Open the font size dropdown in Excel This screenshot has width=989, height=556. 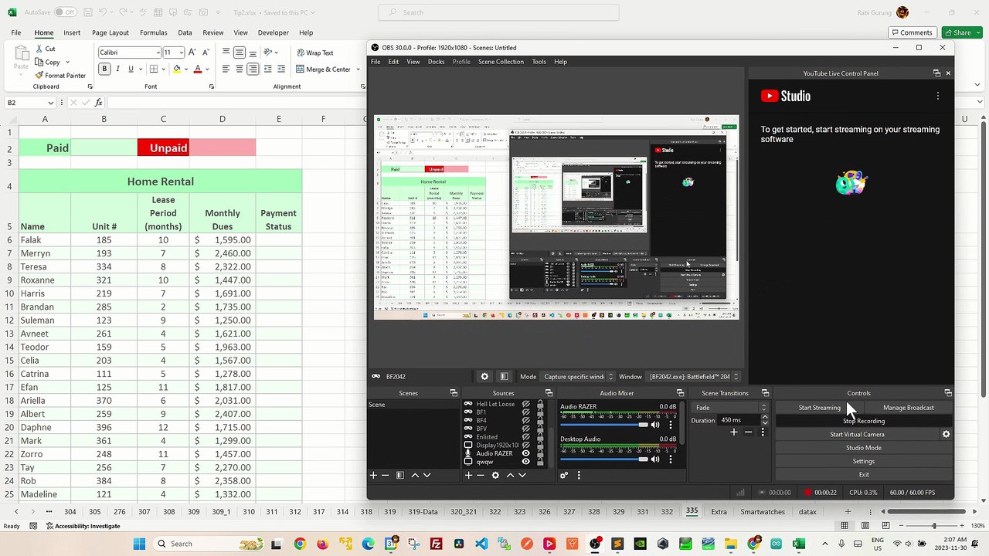(182, 53)
